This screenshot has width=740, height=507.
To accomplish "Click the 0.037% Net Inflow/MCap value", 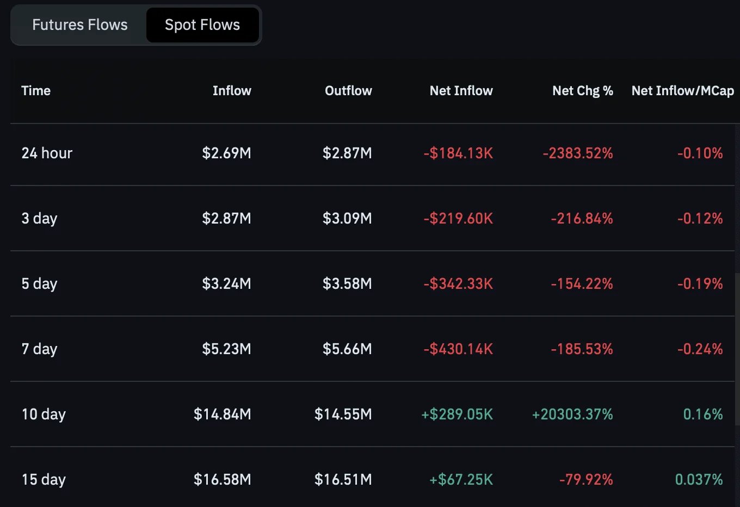I will click(x=699, y=480).
